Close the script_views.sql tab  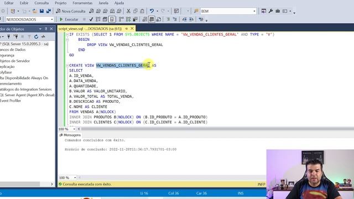[x=132, y=29]
